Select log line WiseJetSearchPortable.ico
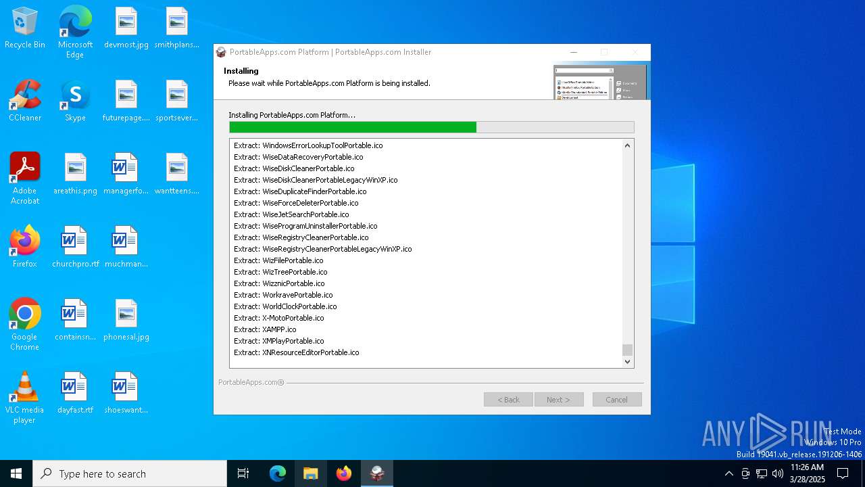The height and width of the screenshot is (487, 865). [291, 214]
